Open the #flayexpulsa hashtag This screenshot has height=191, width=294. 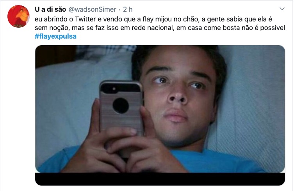click(55, 36)
